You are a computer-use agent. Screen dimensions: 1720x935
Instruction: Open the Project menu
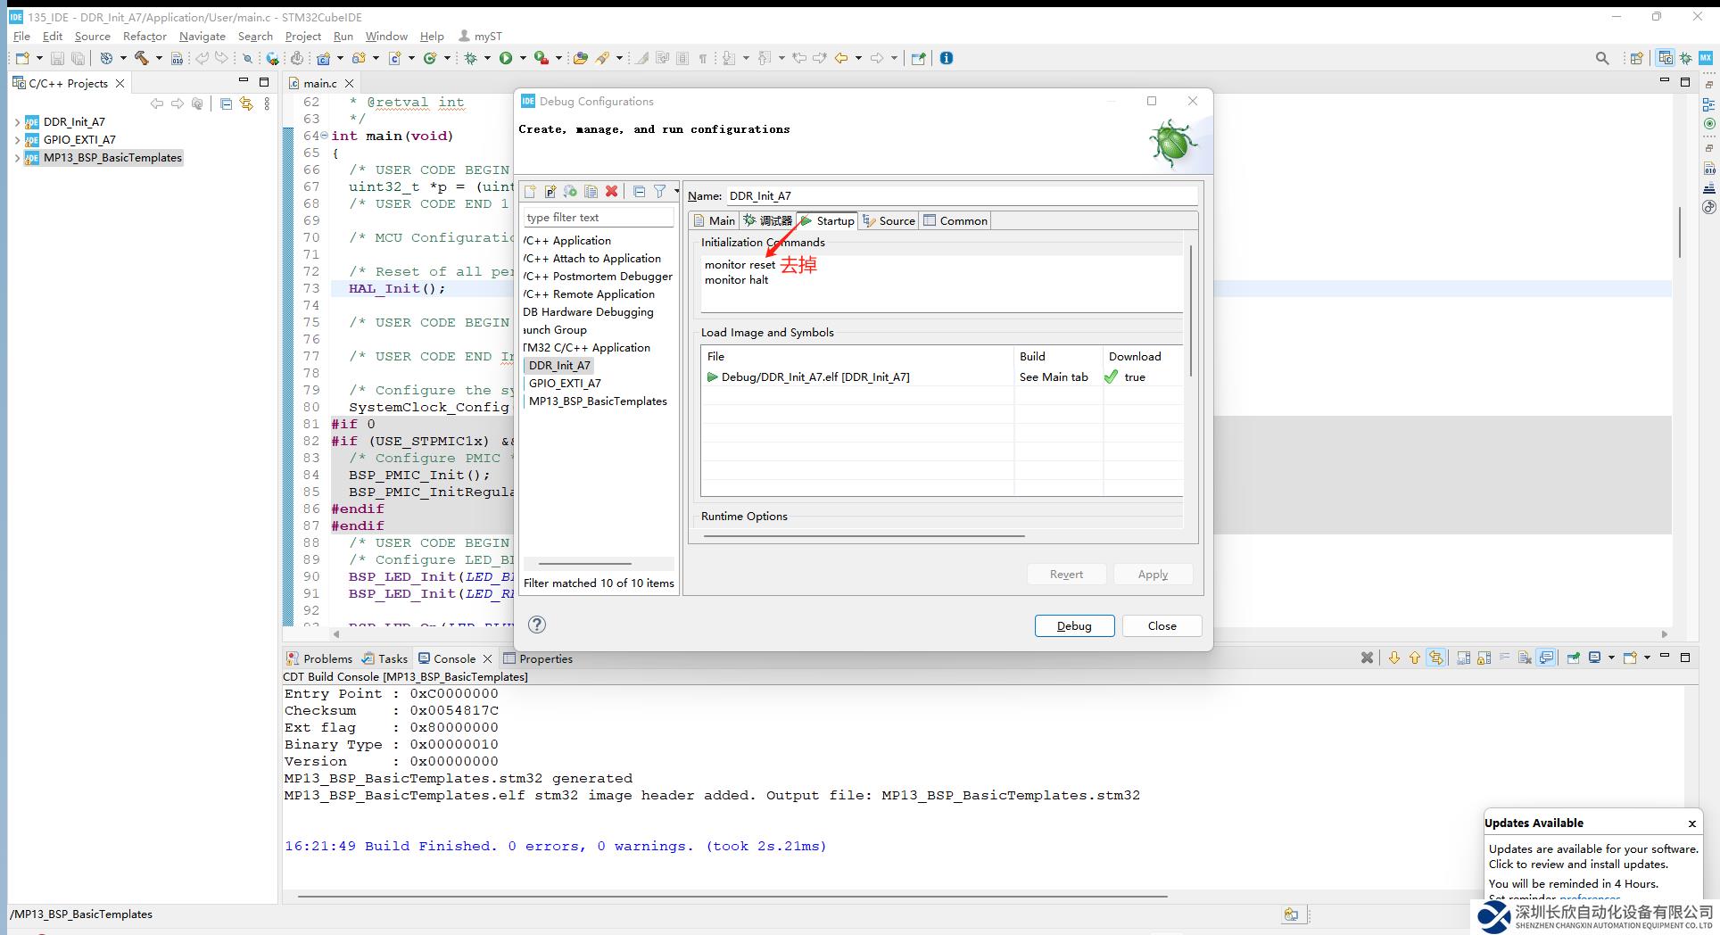point(302,37)
